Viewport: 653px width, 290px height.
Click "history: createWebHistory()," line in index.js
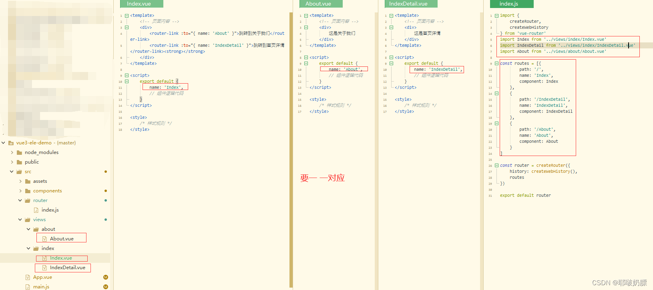click(543, 171)
